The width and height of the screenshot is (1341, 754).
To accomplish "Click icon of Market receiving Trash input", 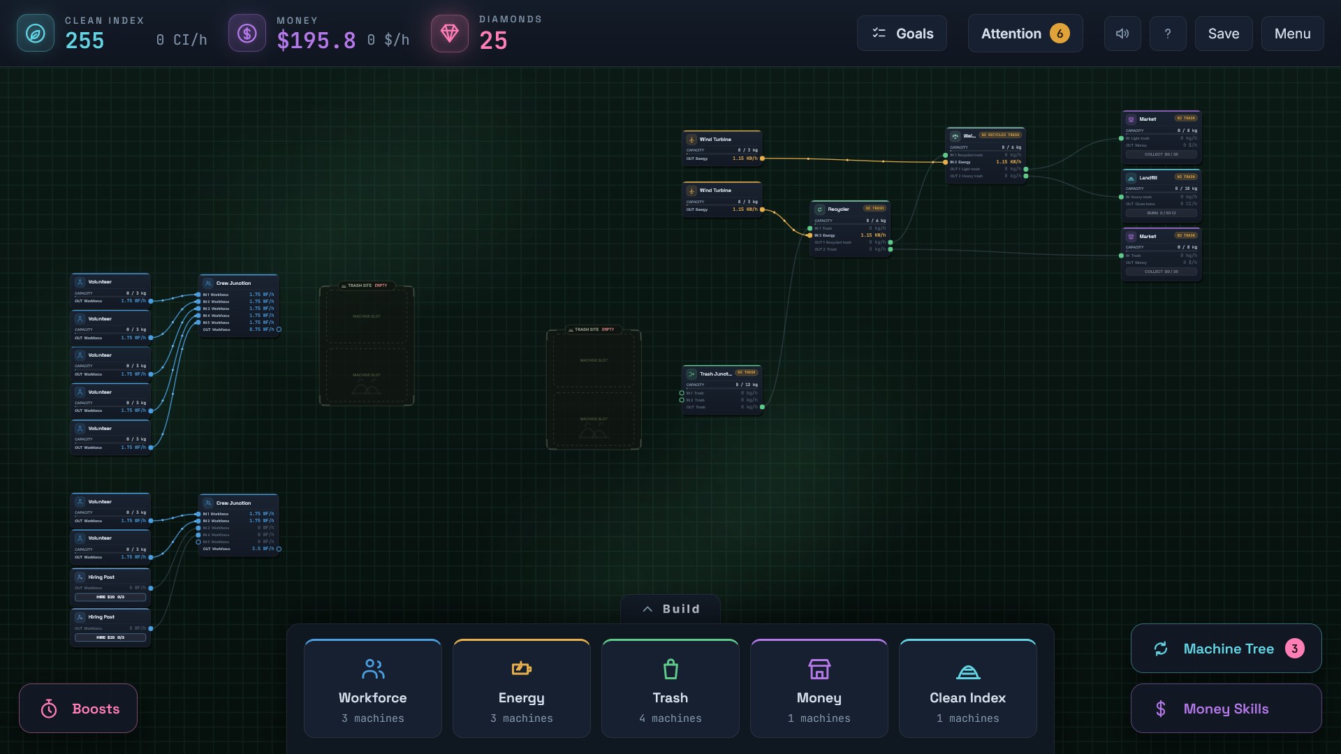I will (x=1131, y=237).
